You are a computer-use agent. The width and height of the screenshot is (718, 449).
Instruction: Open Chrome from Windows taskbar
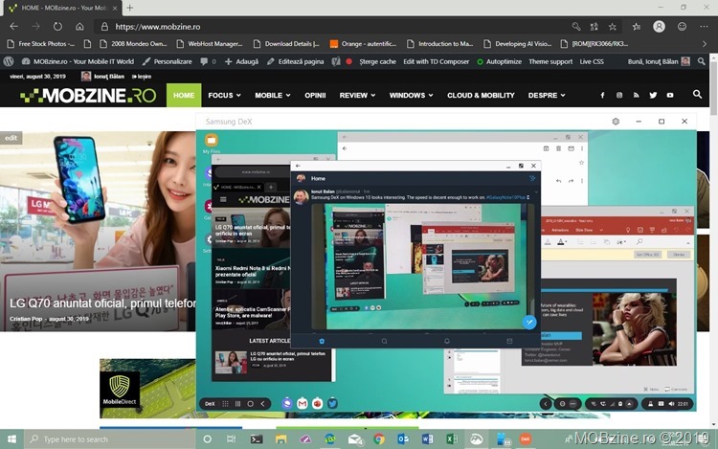click(379, 439)
